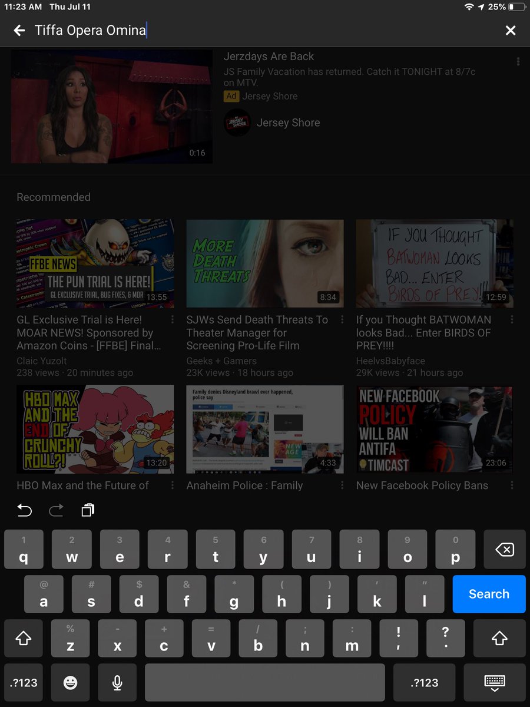Check battery indicator in status bar
The height and width of the screenshot is (707, 530).
click(x=518, y=7)
